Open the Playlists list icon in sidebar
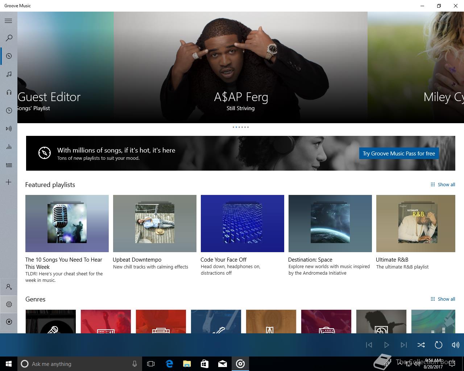This screenshot has width=464, height=371. (9, 165)
